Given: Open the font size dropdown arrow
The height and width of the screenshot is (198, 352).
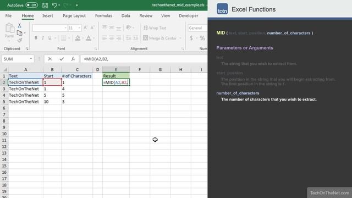Looking at the screenshot, I should [x=79, y=28].
